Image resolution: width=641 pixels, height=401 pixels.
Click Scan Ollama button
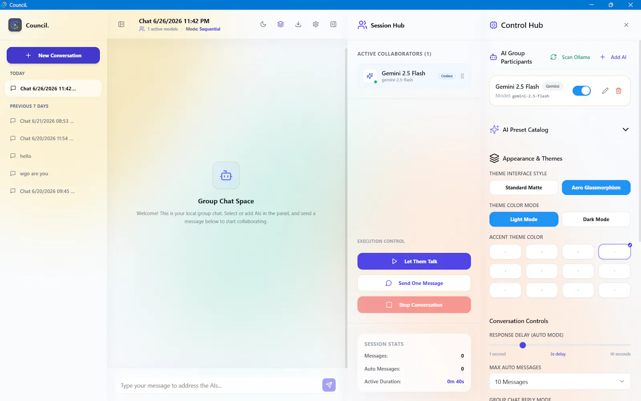(570, 57)
